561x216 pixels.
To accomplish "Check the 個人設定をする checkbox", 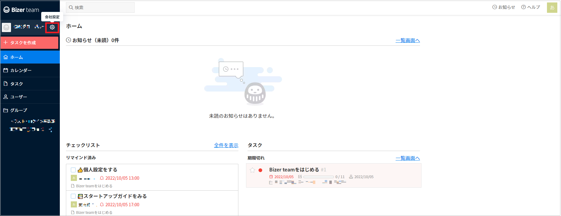I will tap(73, 170).
